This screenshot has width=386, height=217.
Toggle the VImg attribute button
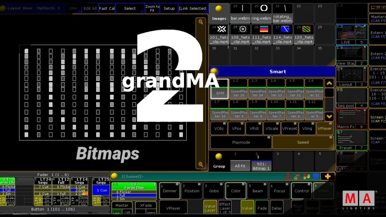[x=307, y=128]
